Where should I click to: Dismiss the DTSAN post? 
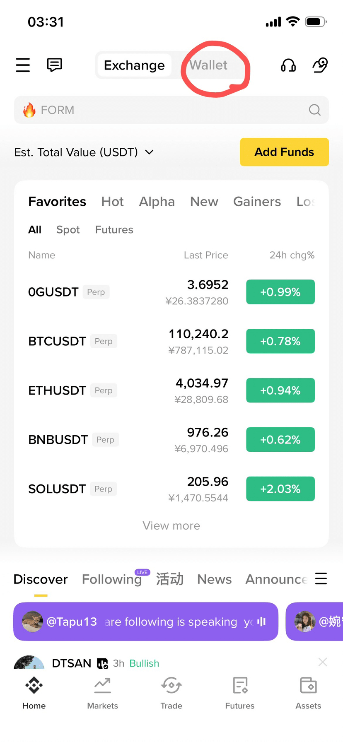(323, 662)
